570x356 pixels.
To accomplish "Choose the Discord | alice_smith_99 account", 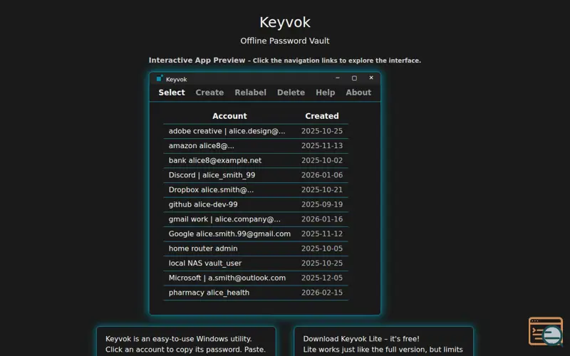I will click(x=256, y=175).
